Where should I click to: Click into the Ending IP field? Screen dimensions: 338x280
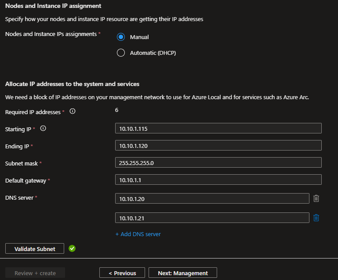click(218, 146)
